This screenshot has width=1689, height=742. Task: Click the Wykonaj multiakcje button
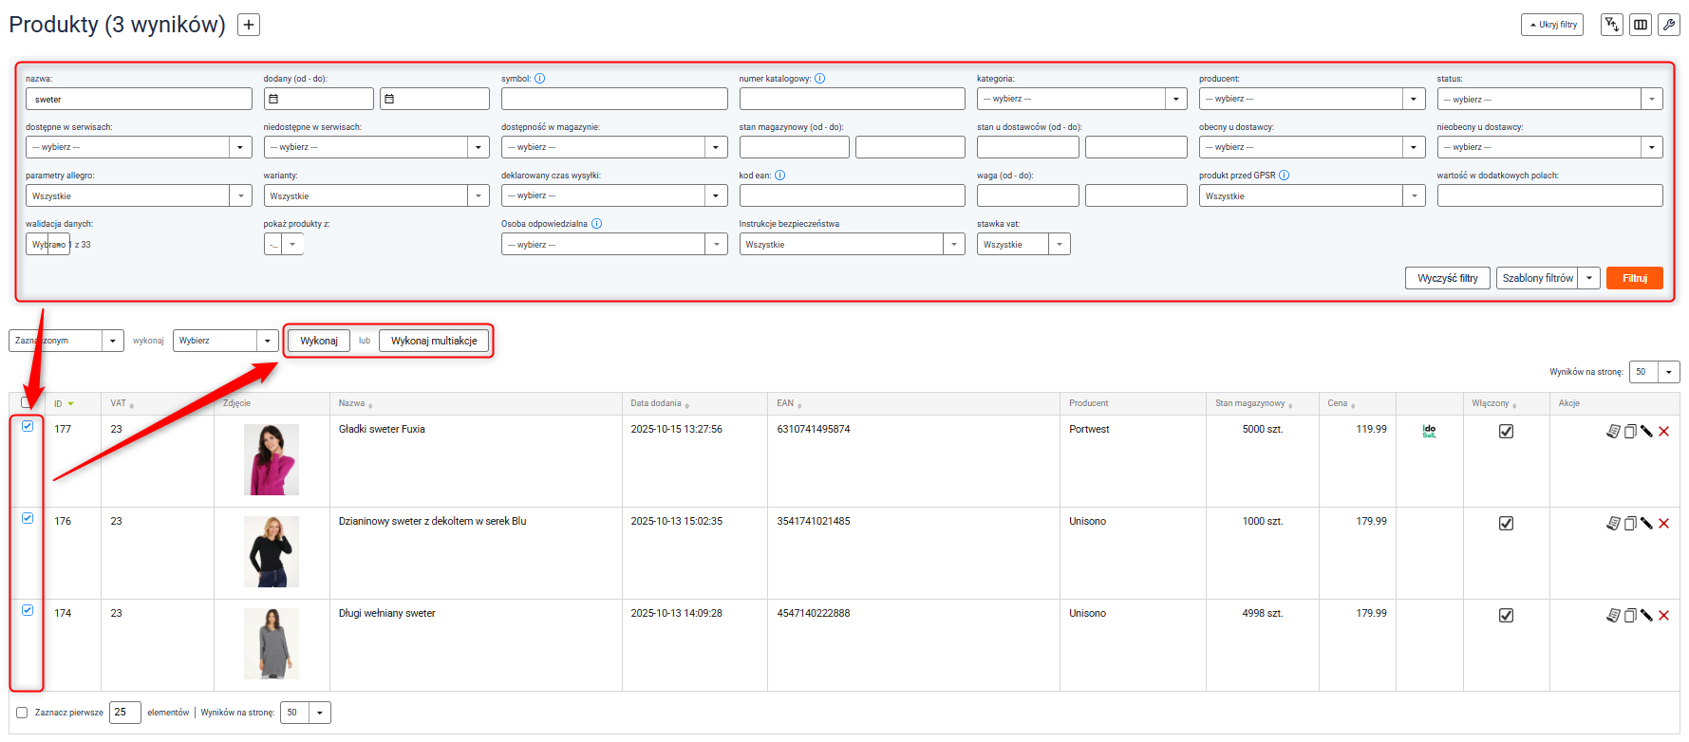434,341
